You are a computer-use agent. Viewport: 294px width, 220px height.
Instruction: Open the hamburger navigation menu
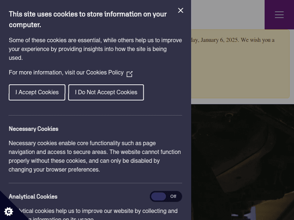tap(279, 14)
